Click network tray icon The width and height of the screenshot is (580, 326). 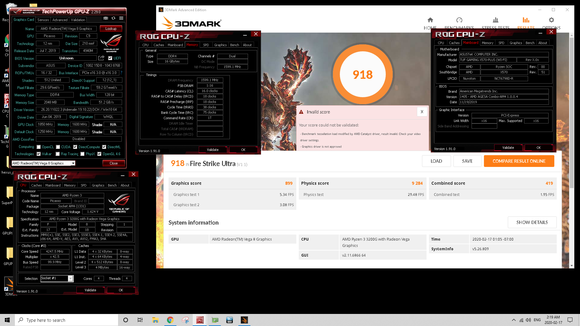[521, 320]
